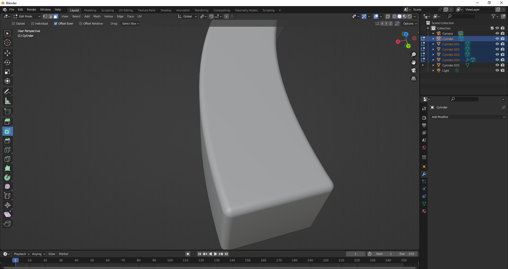Activate the Bevel tool
Screen dimensions: 508x269
point(7,140)
